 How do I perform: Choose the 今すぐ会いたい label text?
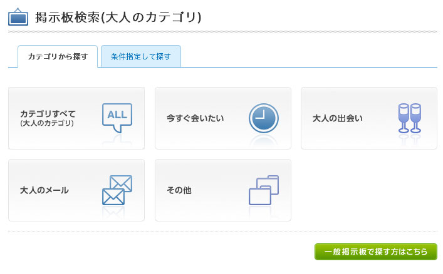(195, 118)
